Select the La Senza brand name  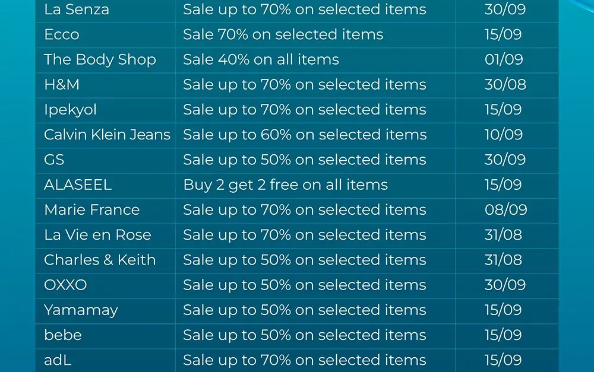pyautogui.click(x=77, y=9)
